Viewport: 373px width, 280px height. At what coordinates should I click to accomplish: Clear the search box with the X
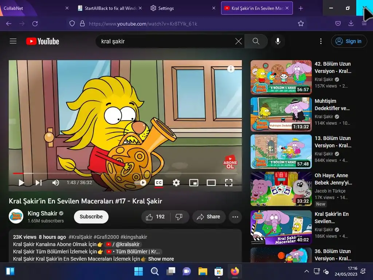coord(238,41)
